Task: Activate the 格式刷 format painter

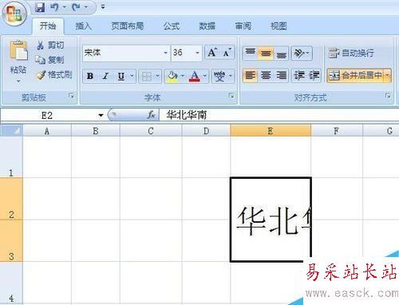Action: (x=54, y=75)
